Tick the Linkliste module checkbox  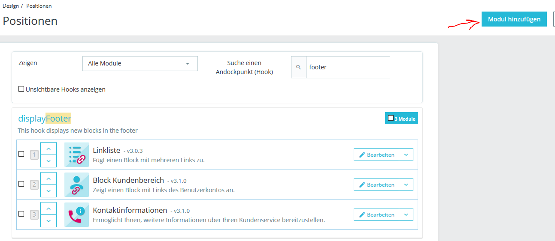(21, 154)
